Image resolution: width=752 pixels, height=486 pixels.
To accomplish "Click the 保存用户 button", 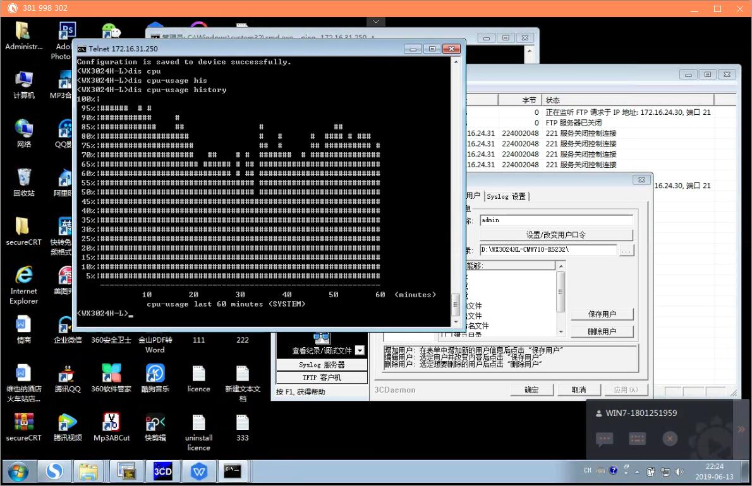I will 602,314.
